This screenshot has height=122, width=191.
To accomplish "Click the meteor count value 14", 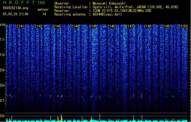I will (44, 14).
